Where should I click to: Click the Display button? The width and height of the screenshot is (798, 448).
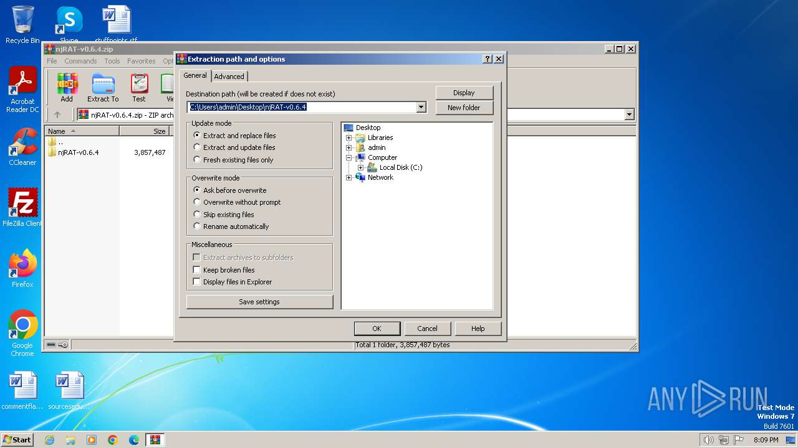[x=464, y=93]
